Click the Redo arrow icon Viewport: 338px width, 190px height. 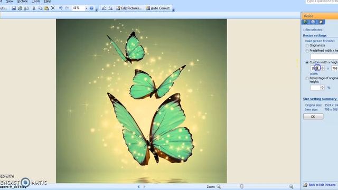[67, 8]
